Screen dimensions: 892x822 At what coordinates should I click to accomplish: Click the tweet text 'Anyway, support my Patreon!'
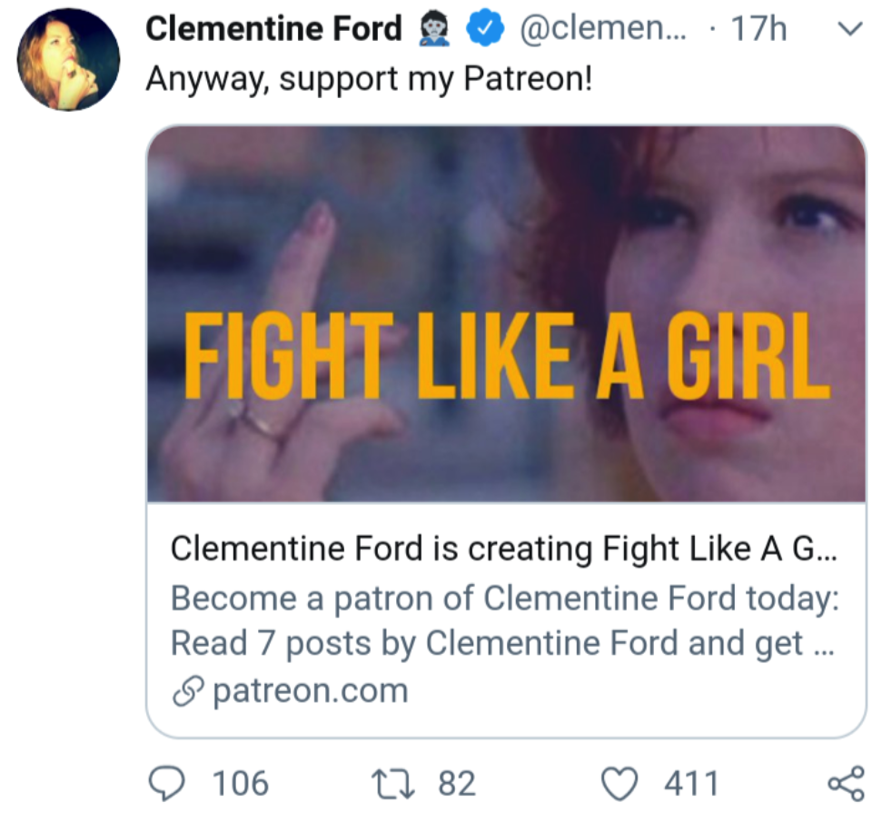click(369, 79)
